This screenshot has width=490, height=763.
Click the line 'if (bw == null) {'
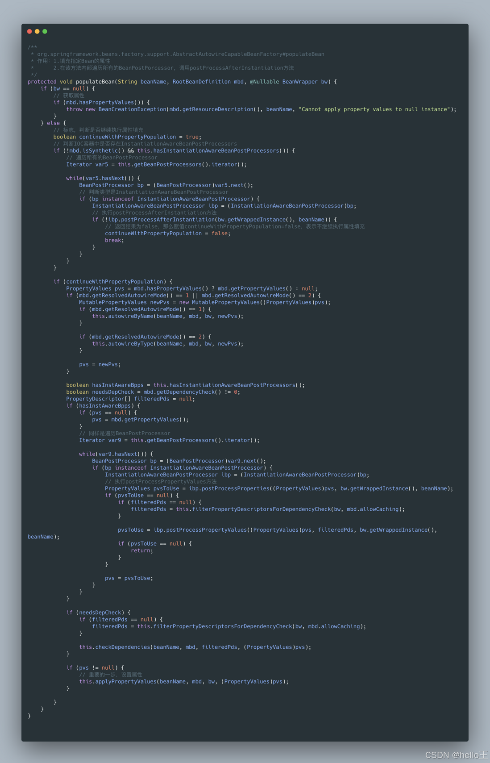[x=68, y=88]
